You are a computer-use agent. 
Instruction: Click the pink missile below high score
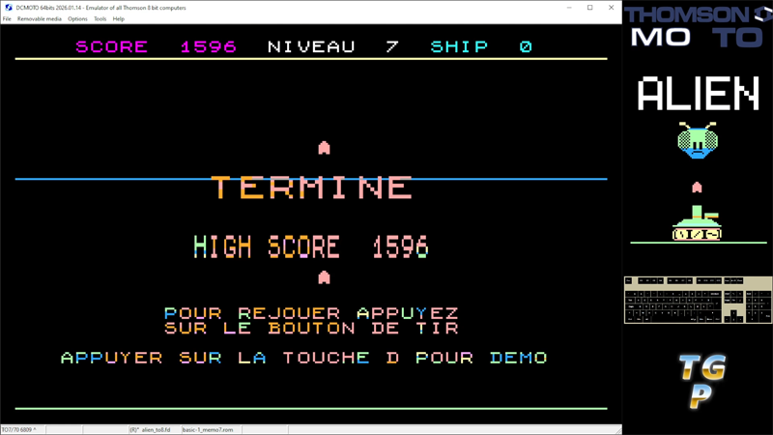point(324,277)
